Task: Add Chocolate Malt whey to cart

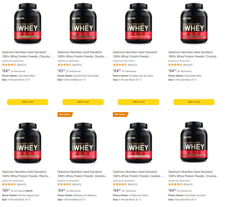Action: point(194,102)
